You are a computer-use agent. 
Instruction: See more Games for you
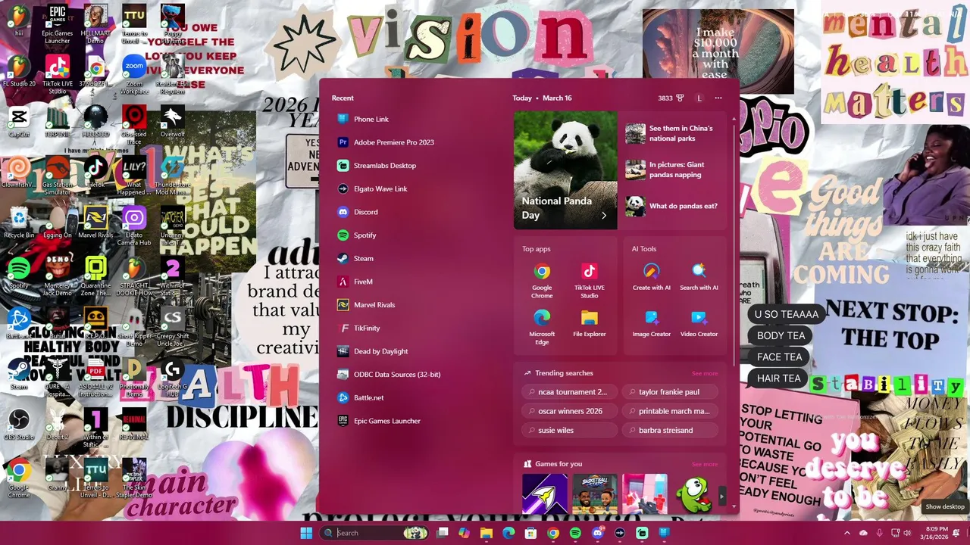pos(704,464)
